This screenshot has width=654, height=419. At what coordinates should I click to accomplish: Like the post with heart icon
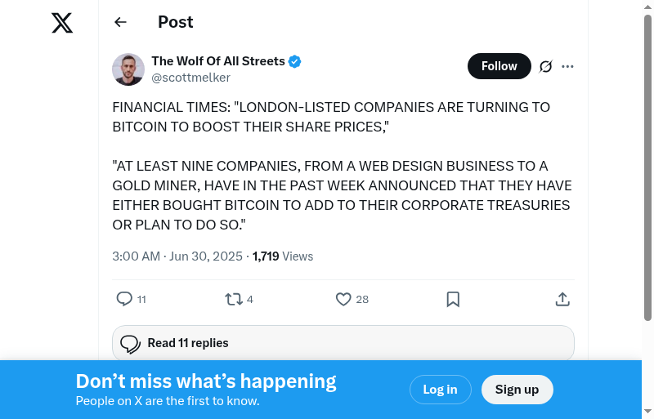pos(343,299)
